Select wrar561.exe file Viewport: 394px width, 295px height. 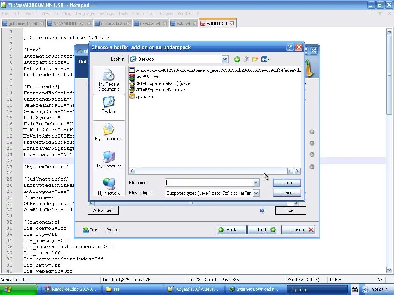[144, 77]
